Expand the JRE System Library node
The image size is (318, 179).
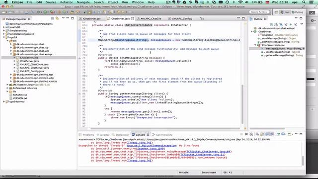point(7,85)
